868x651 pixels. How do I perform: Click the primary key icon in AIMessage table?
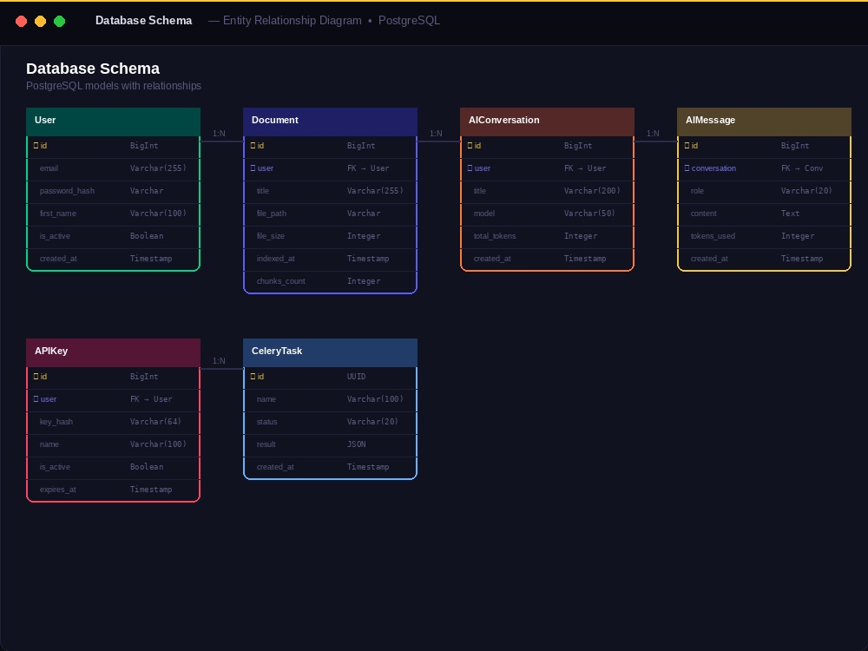[x=687, y=146]
